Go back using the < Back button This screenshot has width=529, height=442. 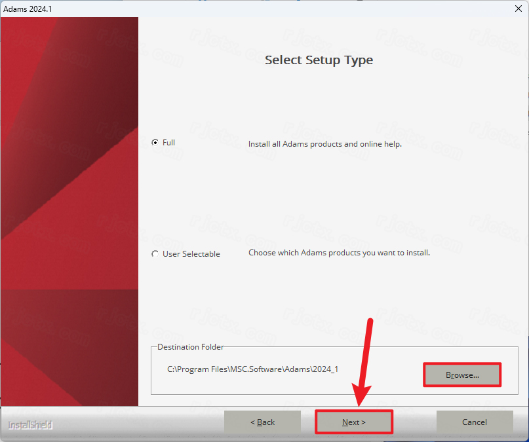[x=262, y=422]
